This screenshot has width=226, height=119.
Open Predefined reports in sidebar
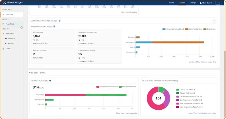click(x=10, y=24)
